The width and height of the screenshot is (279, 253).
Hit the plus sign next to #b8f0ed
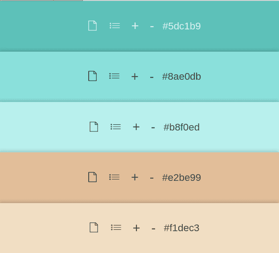(x=136, y=127)
